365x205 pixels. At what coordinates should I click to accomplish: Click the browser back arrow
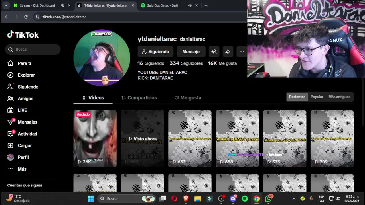point(7,17)
